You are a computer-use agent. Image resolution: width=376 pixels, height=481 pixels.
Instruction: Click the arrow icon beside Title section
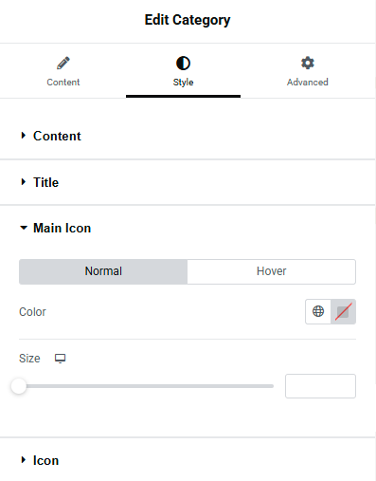pyautogui.click(x=23, y=182)
